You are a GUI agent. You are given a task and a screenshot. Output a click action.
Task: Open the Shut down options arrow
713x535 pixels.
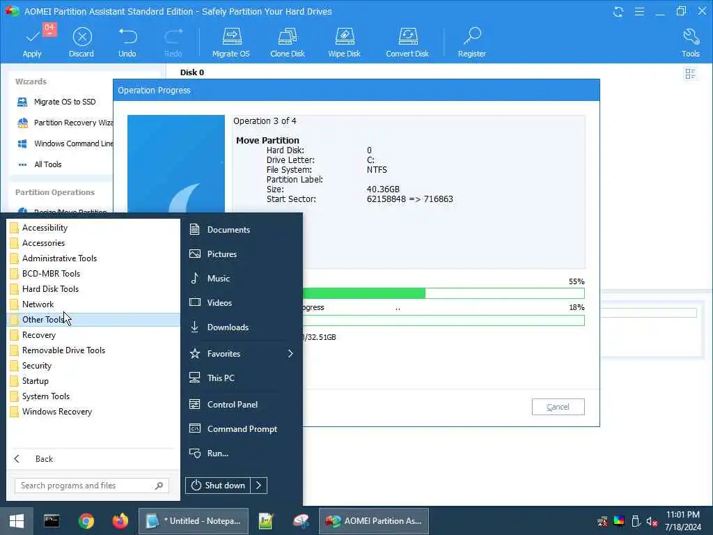[x=258, y=486]
